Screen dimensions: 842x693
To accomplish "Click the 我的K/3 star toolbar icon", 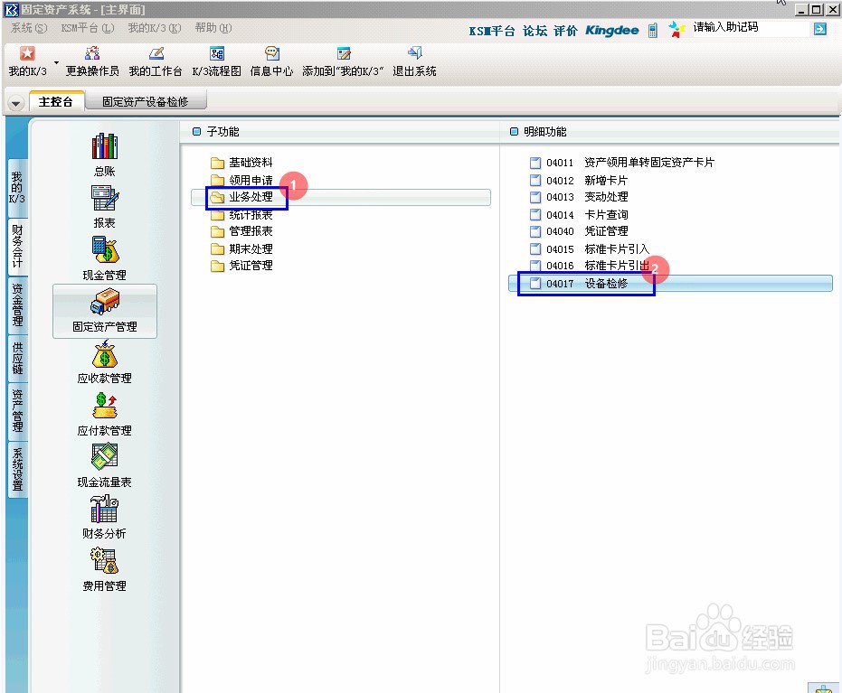I will [27, 53].
